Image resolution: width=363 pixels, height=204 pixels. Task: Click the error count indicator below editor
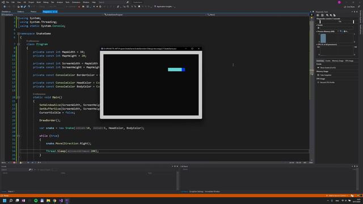click(x=15, y=163)
